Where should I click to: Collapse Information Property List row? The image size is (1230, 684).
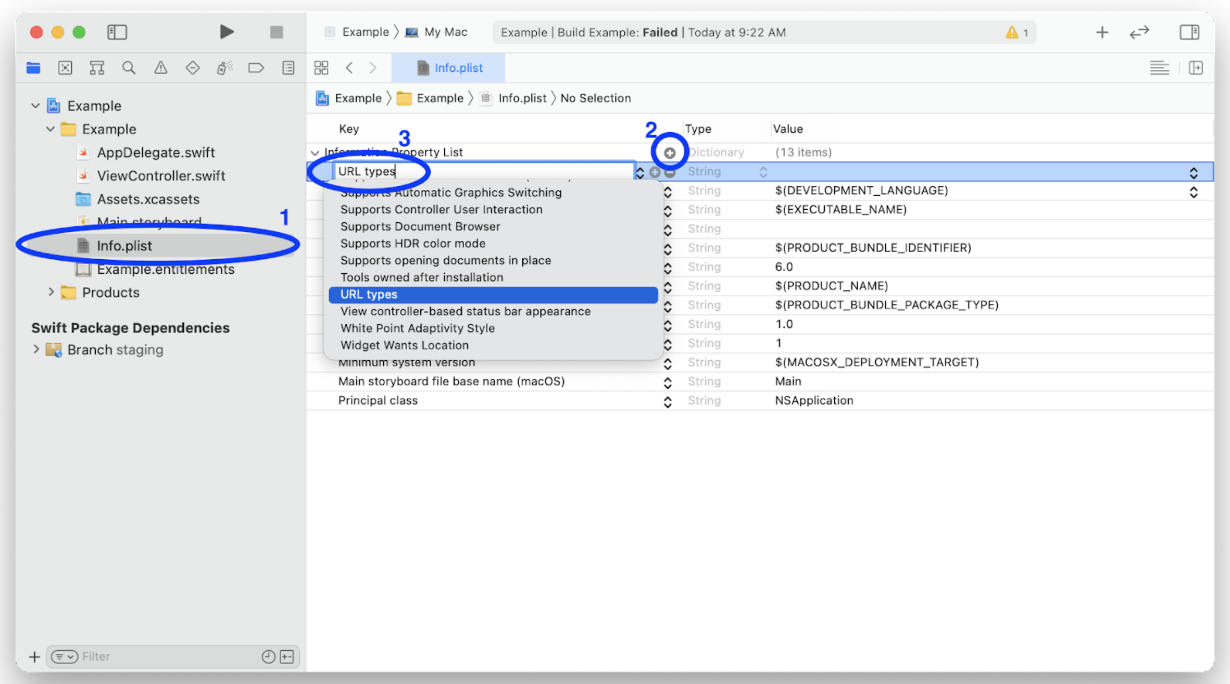315,153
